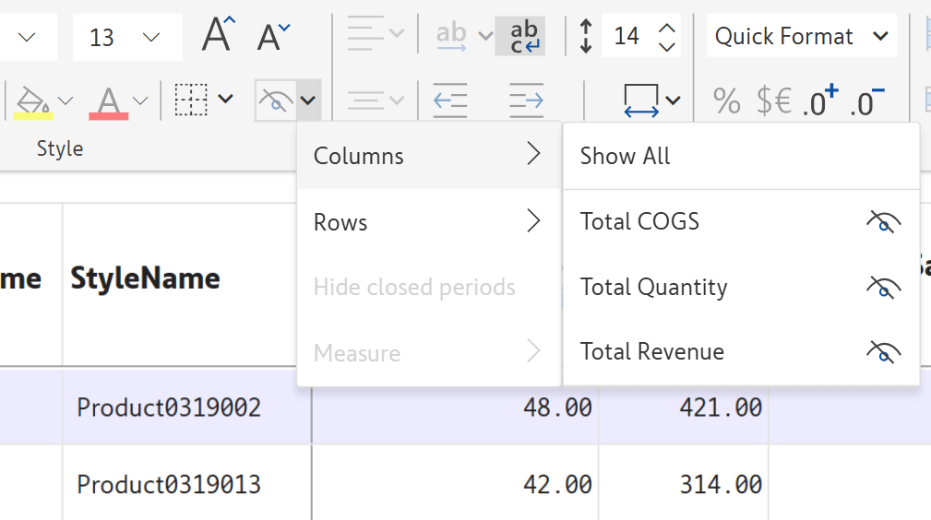
Task: Click the show/hide eye icon in toolbar
Action: point(276,100)
